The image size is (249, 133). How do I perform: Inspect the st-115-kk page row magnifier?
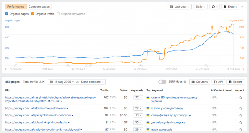coord(241,98)
